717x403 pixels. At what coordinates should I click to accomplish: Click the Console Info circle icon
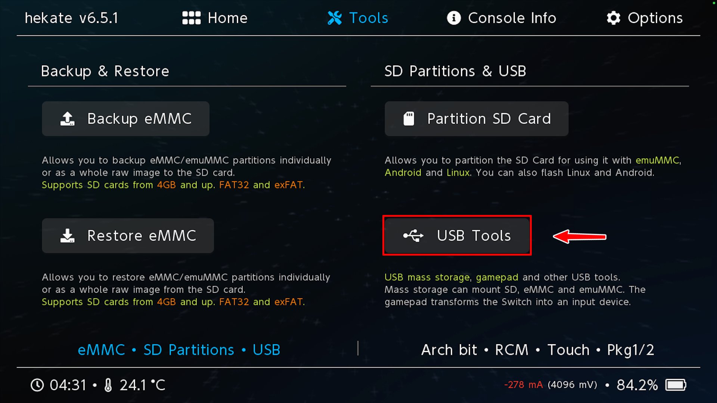pyautogui.click(x=454, y=18)
